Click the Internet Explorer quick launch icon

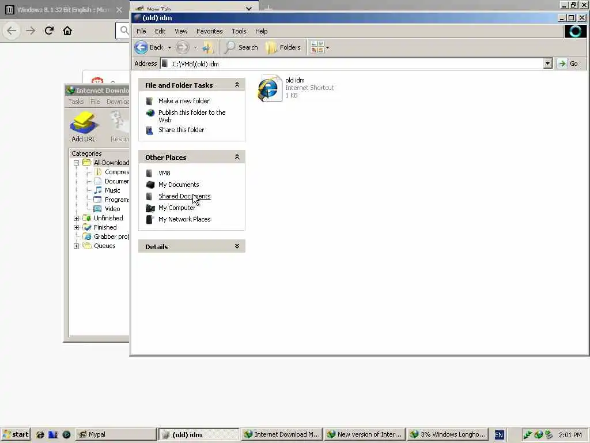pyautogui.click(x=40, y=434)
